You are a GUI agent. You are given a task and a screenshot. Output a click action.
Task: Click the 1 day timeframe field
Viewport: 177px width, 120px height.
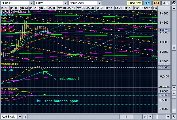[49, 3]
